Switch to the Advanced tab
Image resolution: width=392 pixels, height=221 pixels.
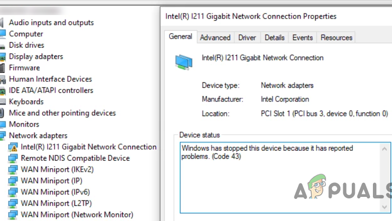coord(215,38)
